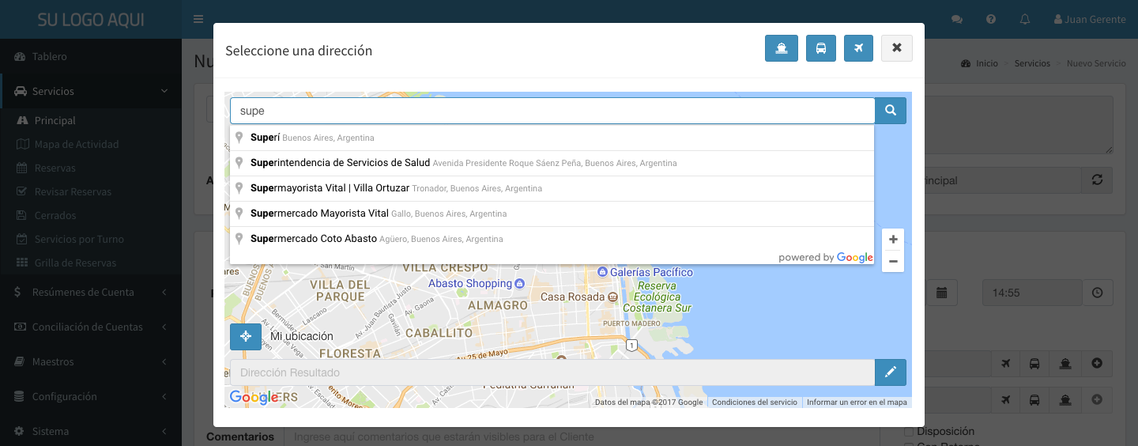Click the pencil edit address button
Image resolution: width=1138 pixels, height=446 pixels.
point(890,372)
